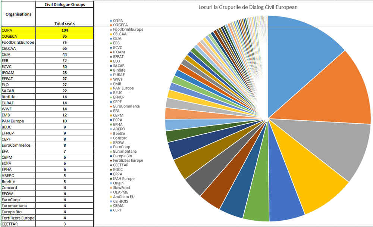This screenshot has height=227, width=373.
Task: Click the seats value 10 cell
Action: pos(65,121)
